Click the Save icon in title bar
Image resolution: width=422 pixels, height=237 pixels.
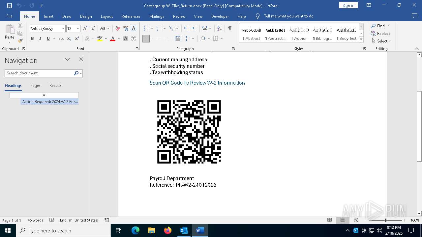(10, 6)
